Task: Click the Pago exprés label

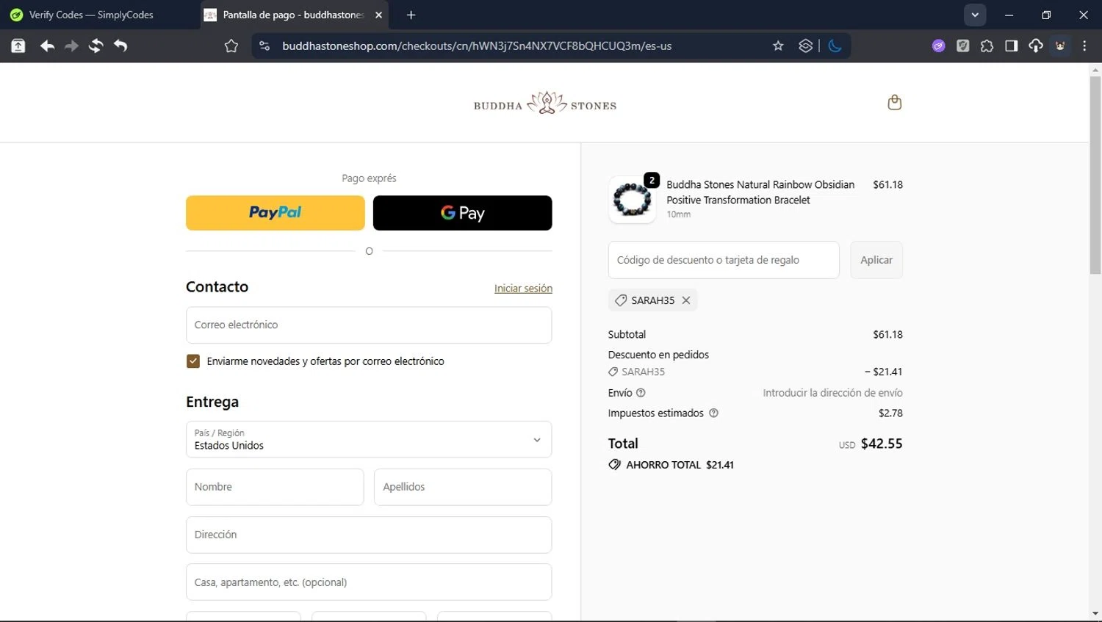Action: point(369,178)
